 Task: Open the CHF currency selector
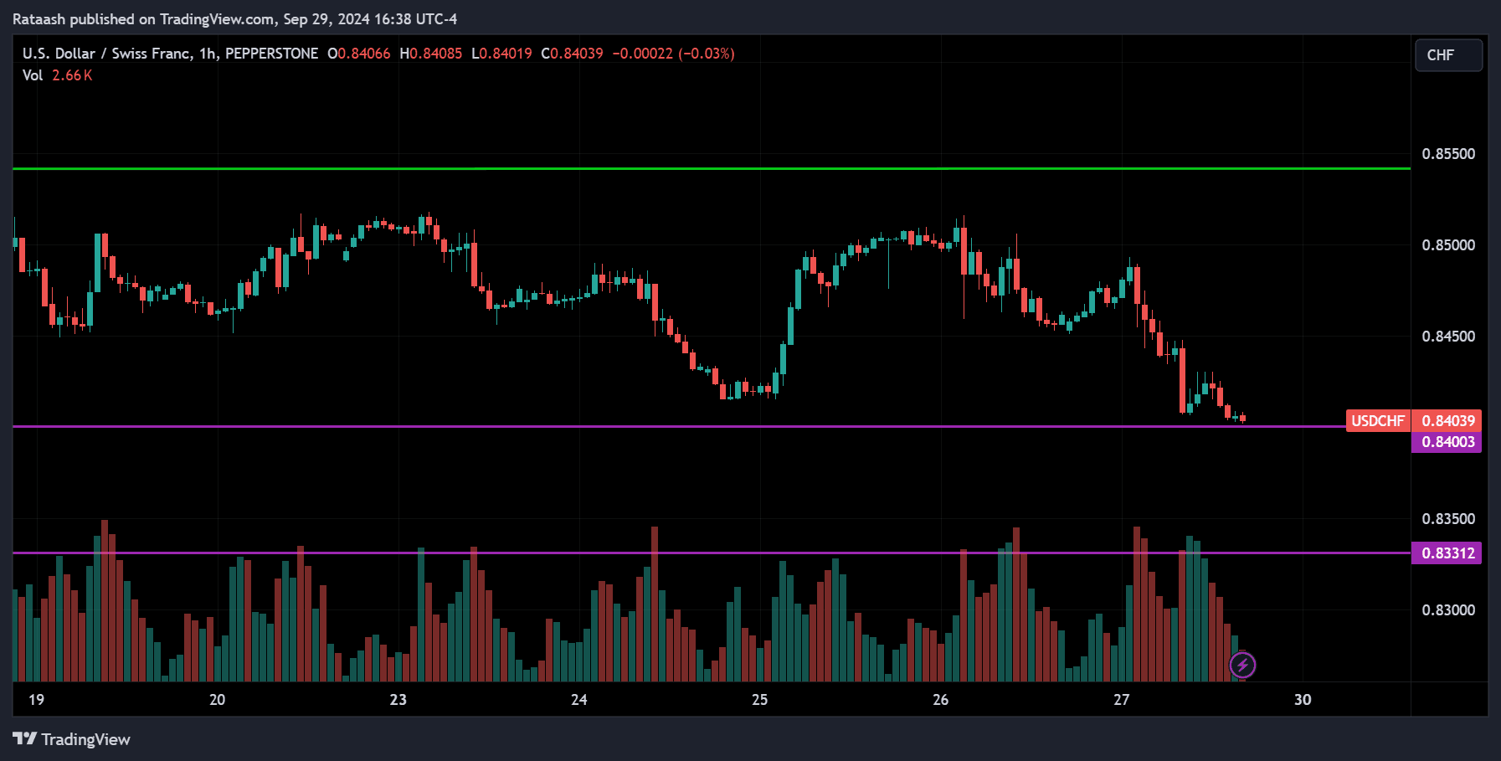pos(1447,55)
